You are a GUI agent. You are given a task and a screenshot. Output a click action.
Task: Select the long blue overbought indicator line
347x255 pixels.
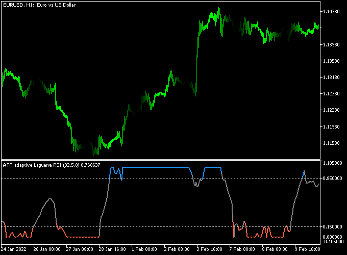[x=155, y=167]
